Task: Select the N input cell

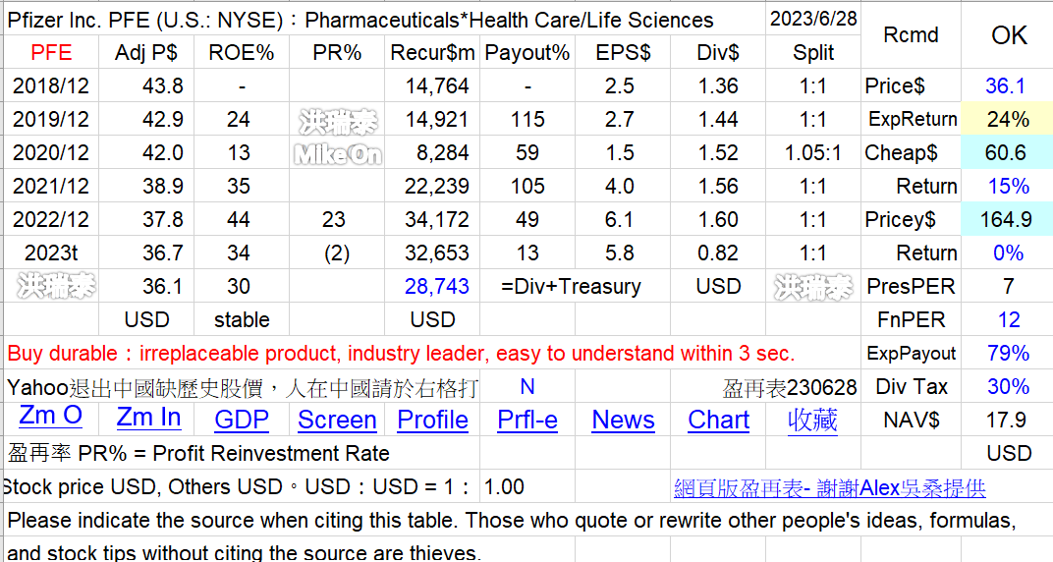Action: pyautogui.click(x=527, y=387)
